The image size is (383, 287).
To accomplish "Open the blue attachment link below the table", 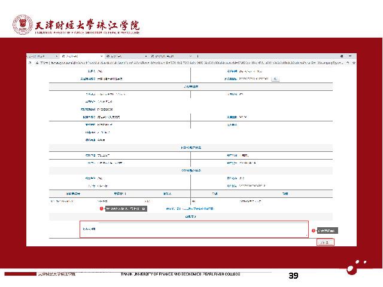I will click(190, 209).
